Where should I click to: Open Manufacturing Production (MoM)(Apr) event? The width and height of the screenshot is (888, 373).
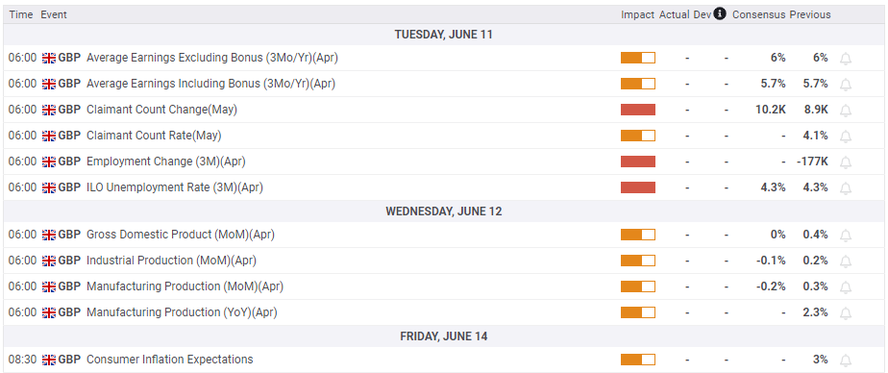[x=185, y=286]
